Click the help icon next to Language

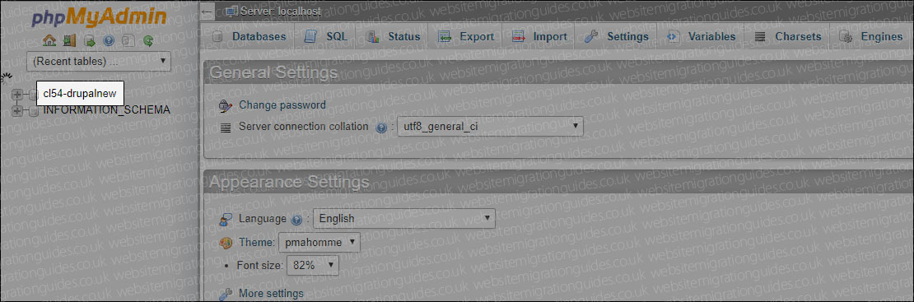point(296,219)
